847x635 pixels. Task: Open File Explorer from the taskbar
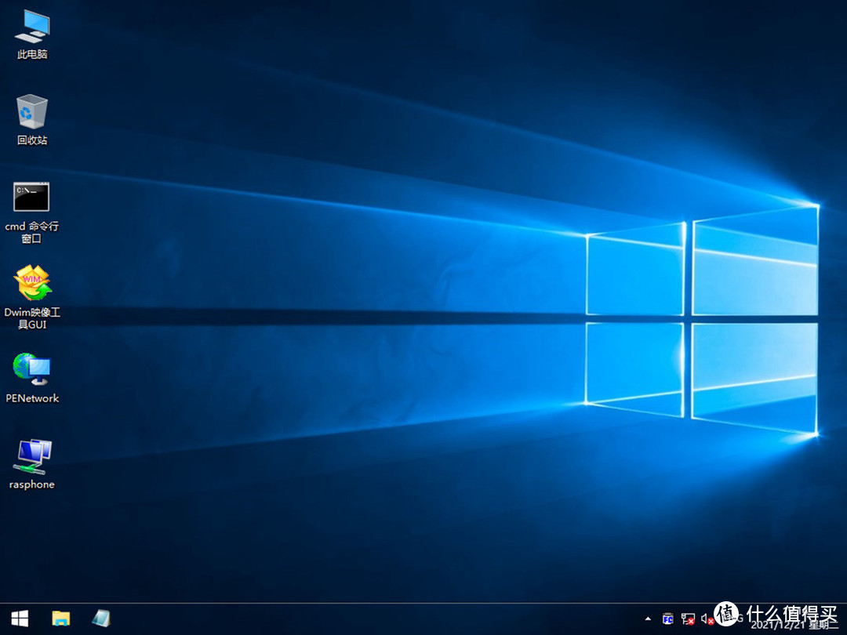coord(61,619)
